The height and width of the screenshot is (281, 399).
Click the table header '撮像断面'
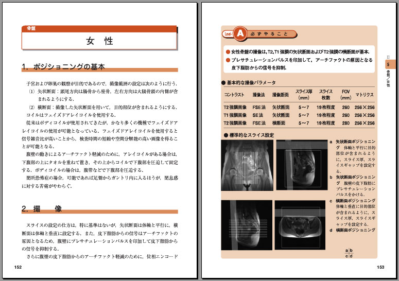281,95
